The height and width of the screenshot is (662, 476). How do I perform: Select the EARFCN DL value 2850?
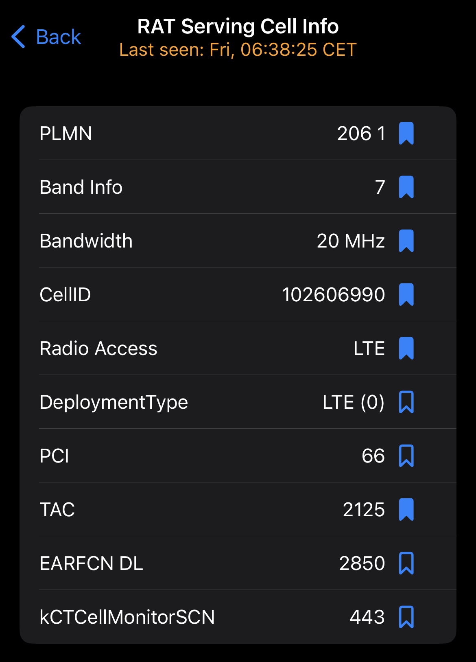coord(362,563)
